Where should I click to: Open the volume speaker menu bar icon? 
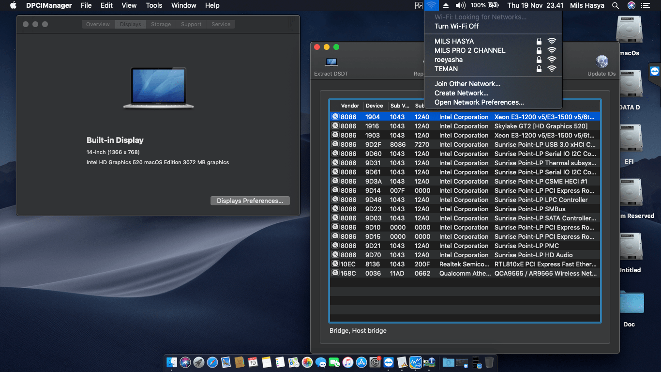(x=460, y=5)
